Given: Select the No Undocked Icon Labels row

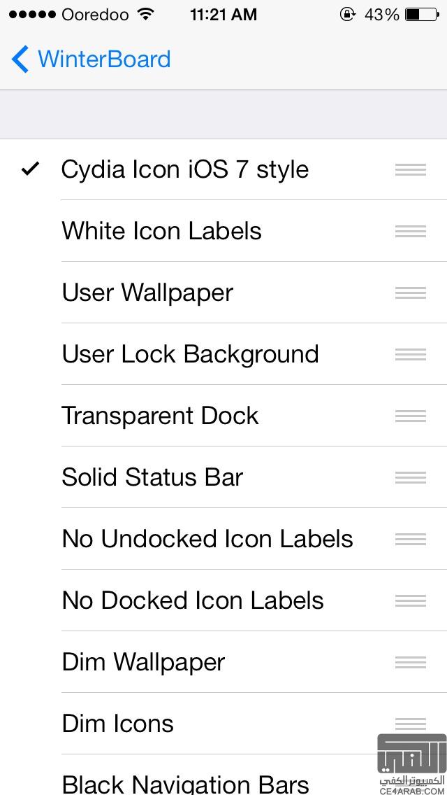Looking at the screenshot, I should click(207, 539).
